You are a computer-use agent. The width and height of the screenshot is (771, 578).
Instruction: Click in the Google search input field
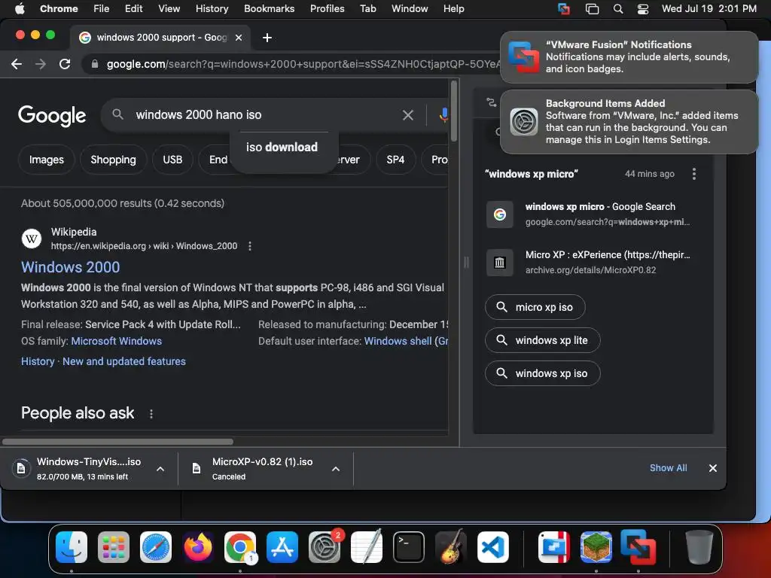[266, 115]
